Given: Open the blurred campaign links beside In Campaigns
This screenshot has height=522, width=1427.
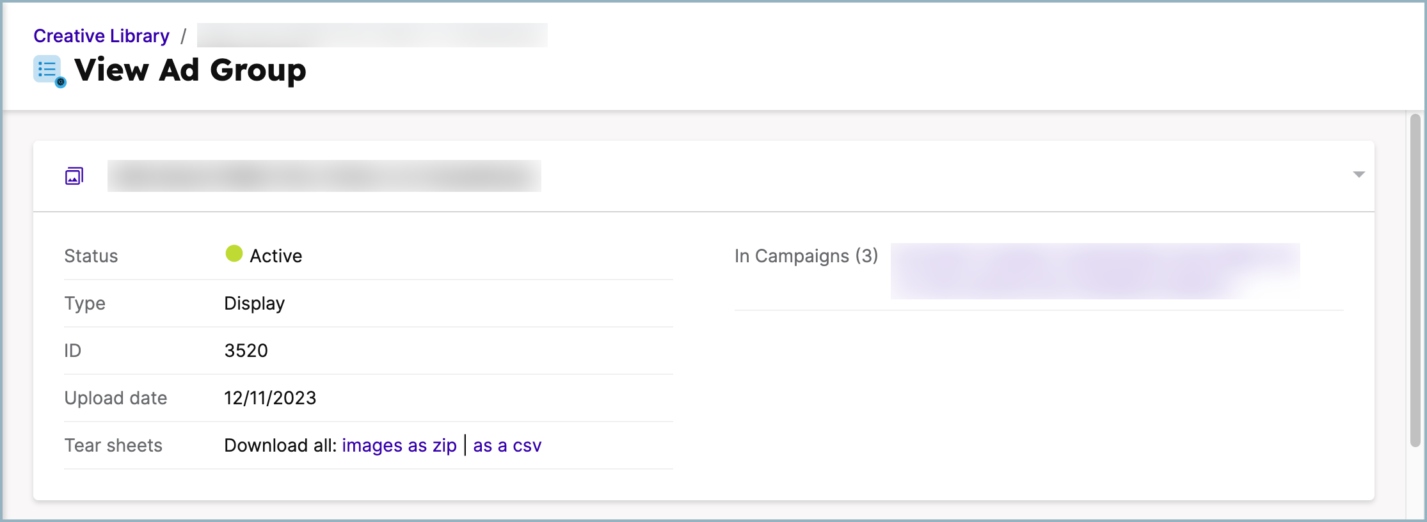Looking at the screenshot, I should 1094,271.
